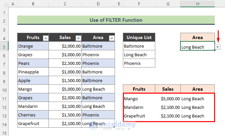Select column B header
225x136 pixels.
[33, 4]
